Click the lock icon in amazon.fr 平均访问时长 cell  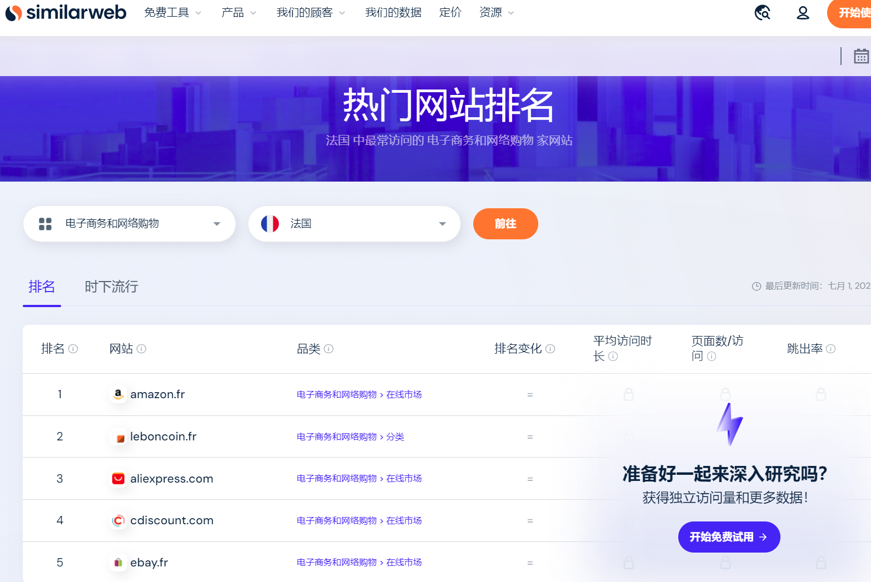pyautogui.click(x=629, y=394)
